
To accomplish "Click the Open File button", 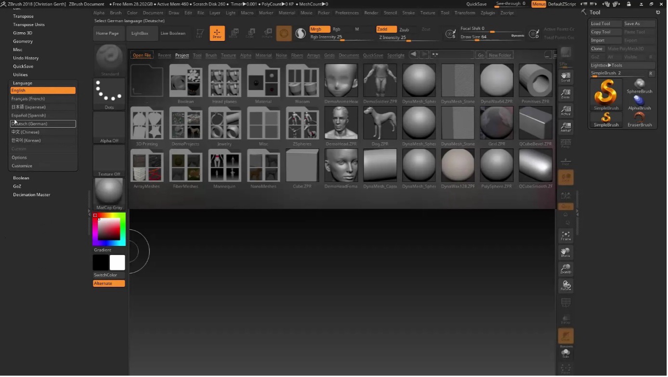I will coord(142,55).
